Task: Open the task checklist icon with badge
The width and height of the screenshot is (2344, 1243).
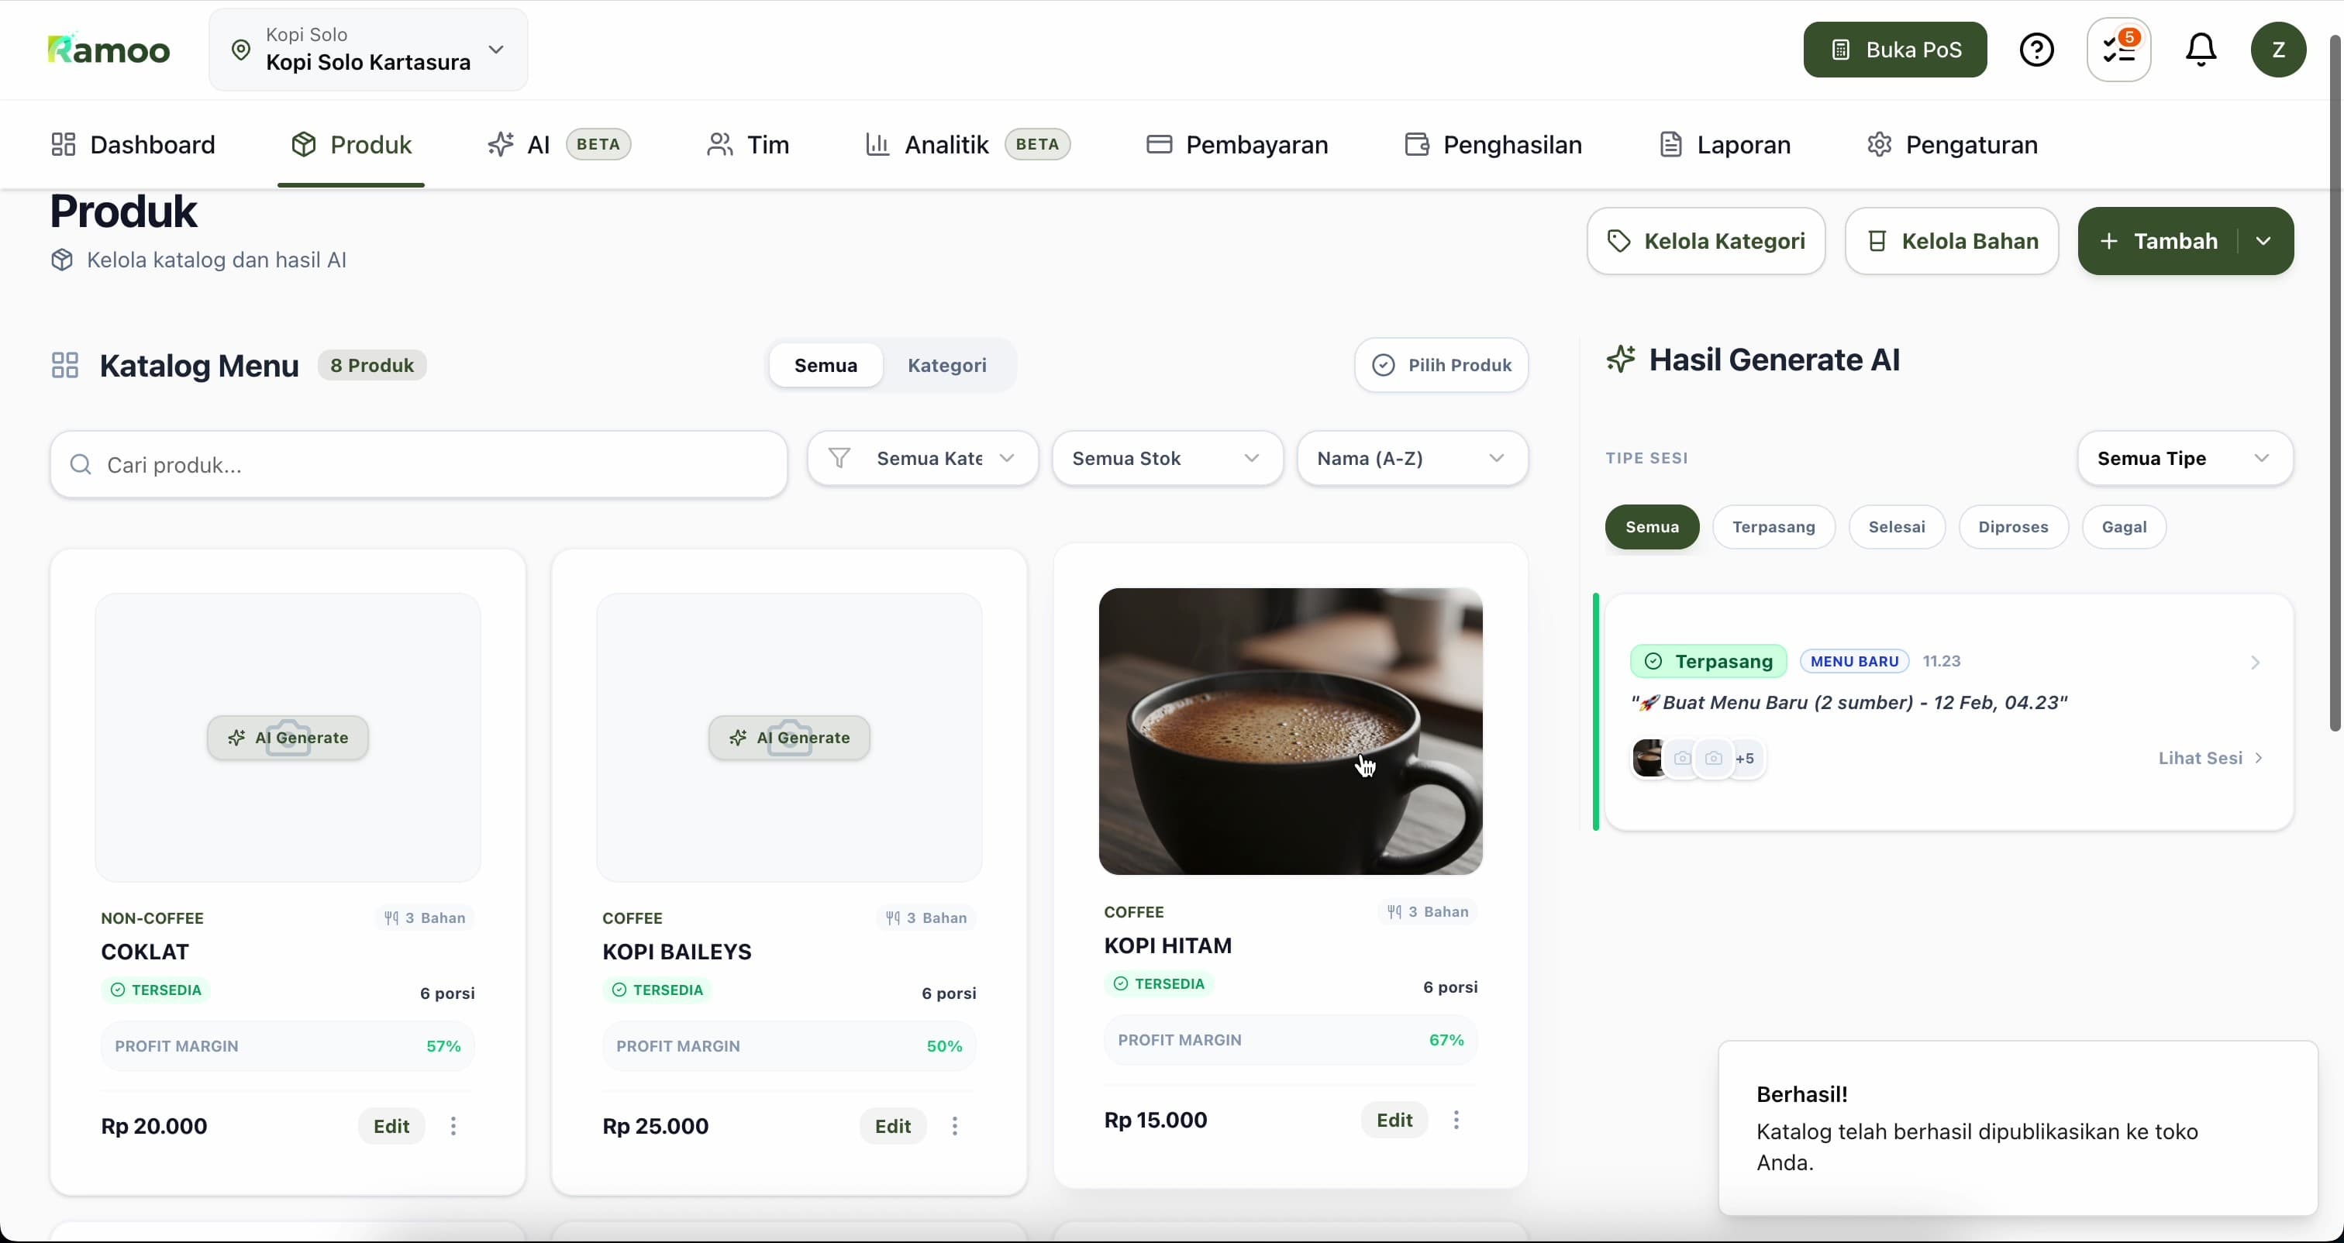Action: [x=2118, y=50]
